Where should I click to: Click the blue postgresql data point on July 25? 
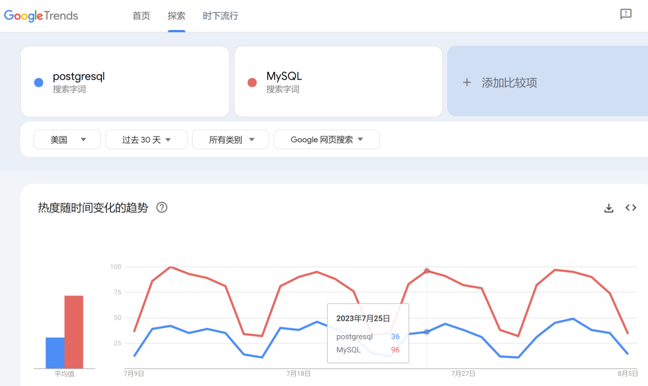click(x=427, y=332)
